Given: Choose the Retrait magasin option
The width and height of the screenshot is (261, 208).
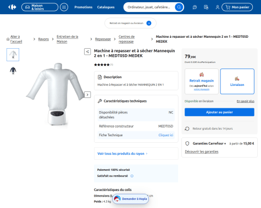Looking at the screenshot, I should tap(202, 82).
